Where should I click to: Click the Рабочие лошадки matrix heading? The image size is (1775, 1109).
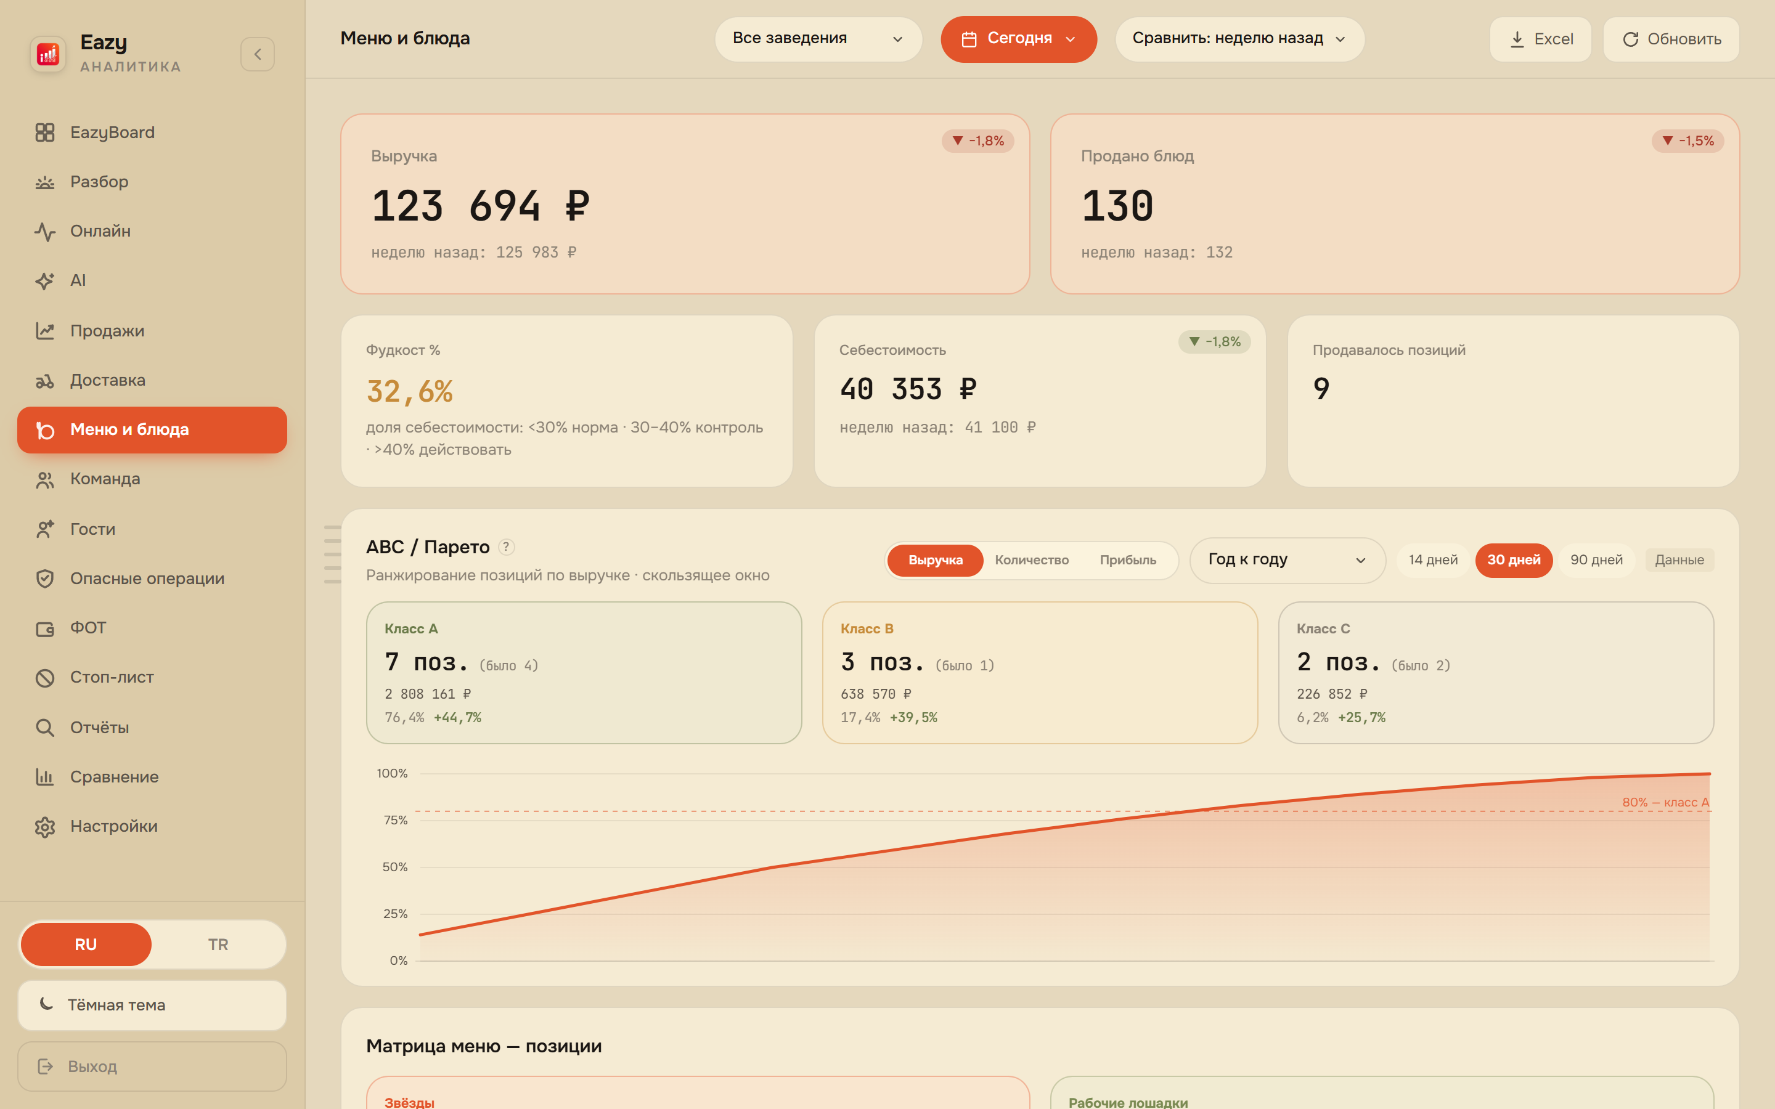coord(1128,1102)
